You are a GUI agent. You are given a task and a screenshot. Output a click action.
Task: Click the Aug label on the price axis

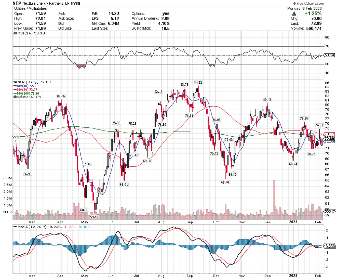click(161, 222)
